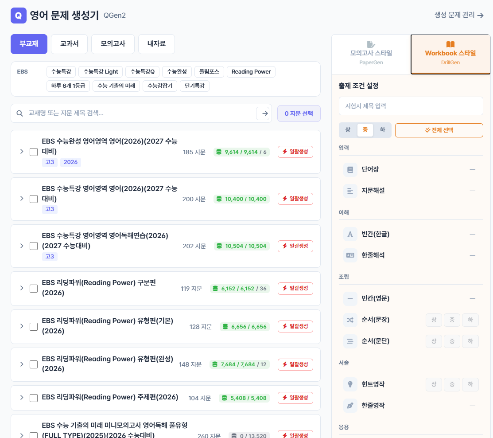Click the 한줄해석 translate icon
Image resolution: width=493 pixels, height=438 pixels.
pos(350,255)
